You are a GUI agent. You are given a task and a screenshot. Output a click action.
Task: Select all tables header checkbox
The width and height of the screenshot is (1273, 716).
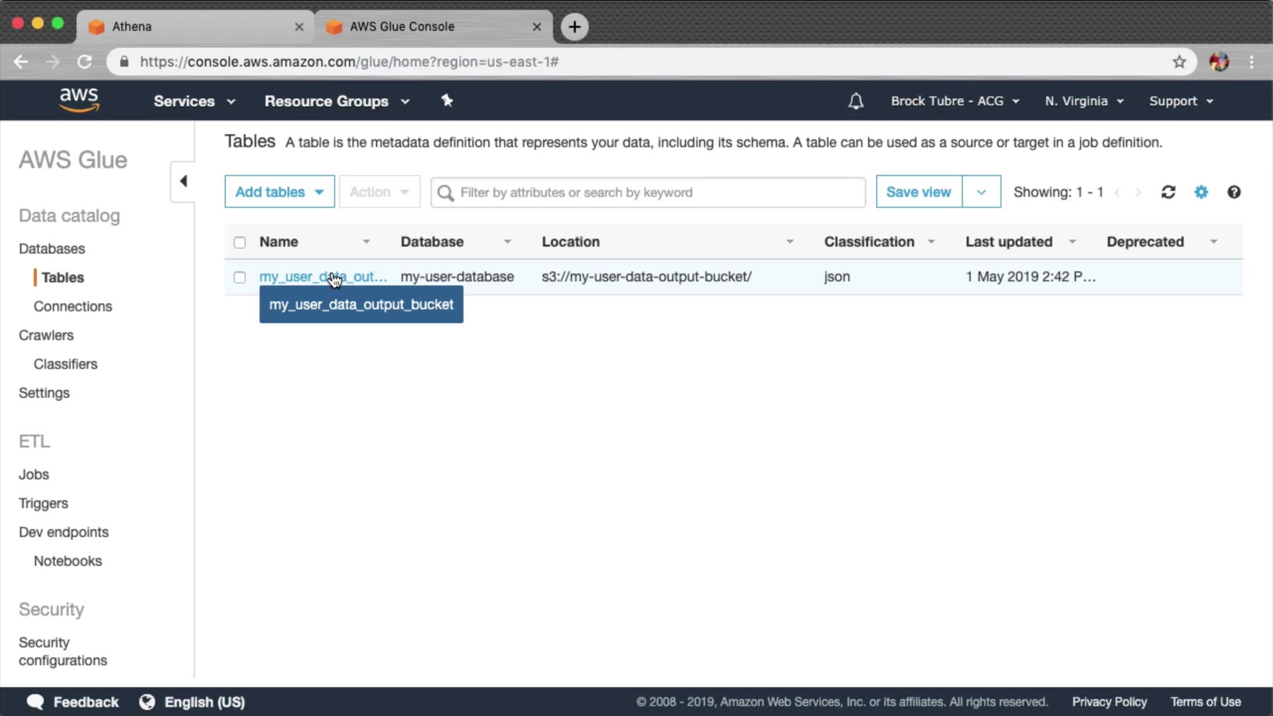[x=239, y=243]
